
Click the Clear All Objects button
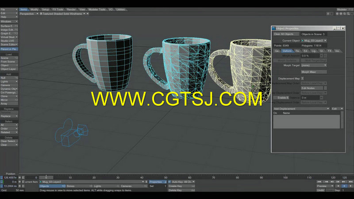click(x=286, y=34)
